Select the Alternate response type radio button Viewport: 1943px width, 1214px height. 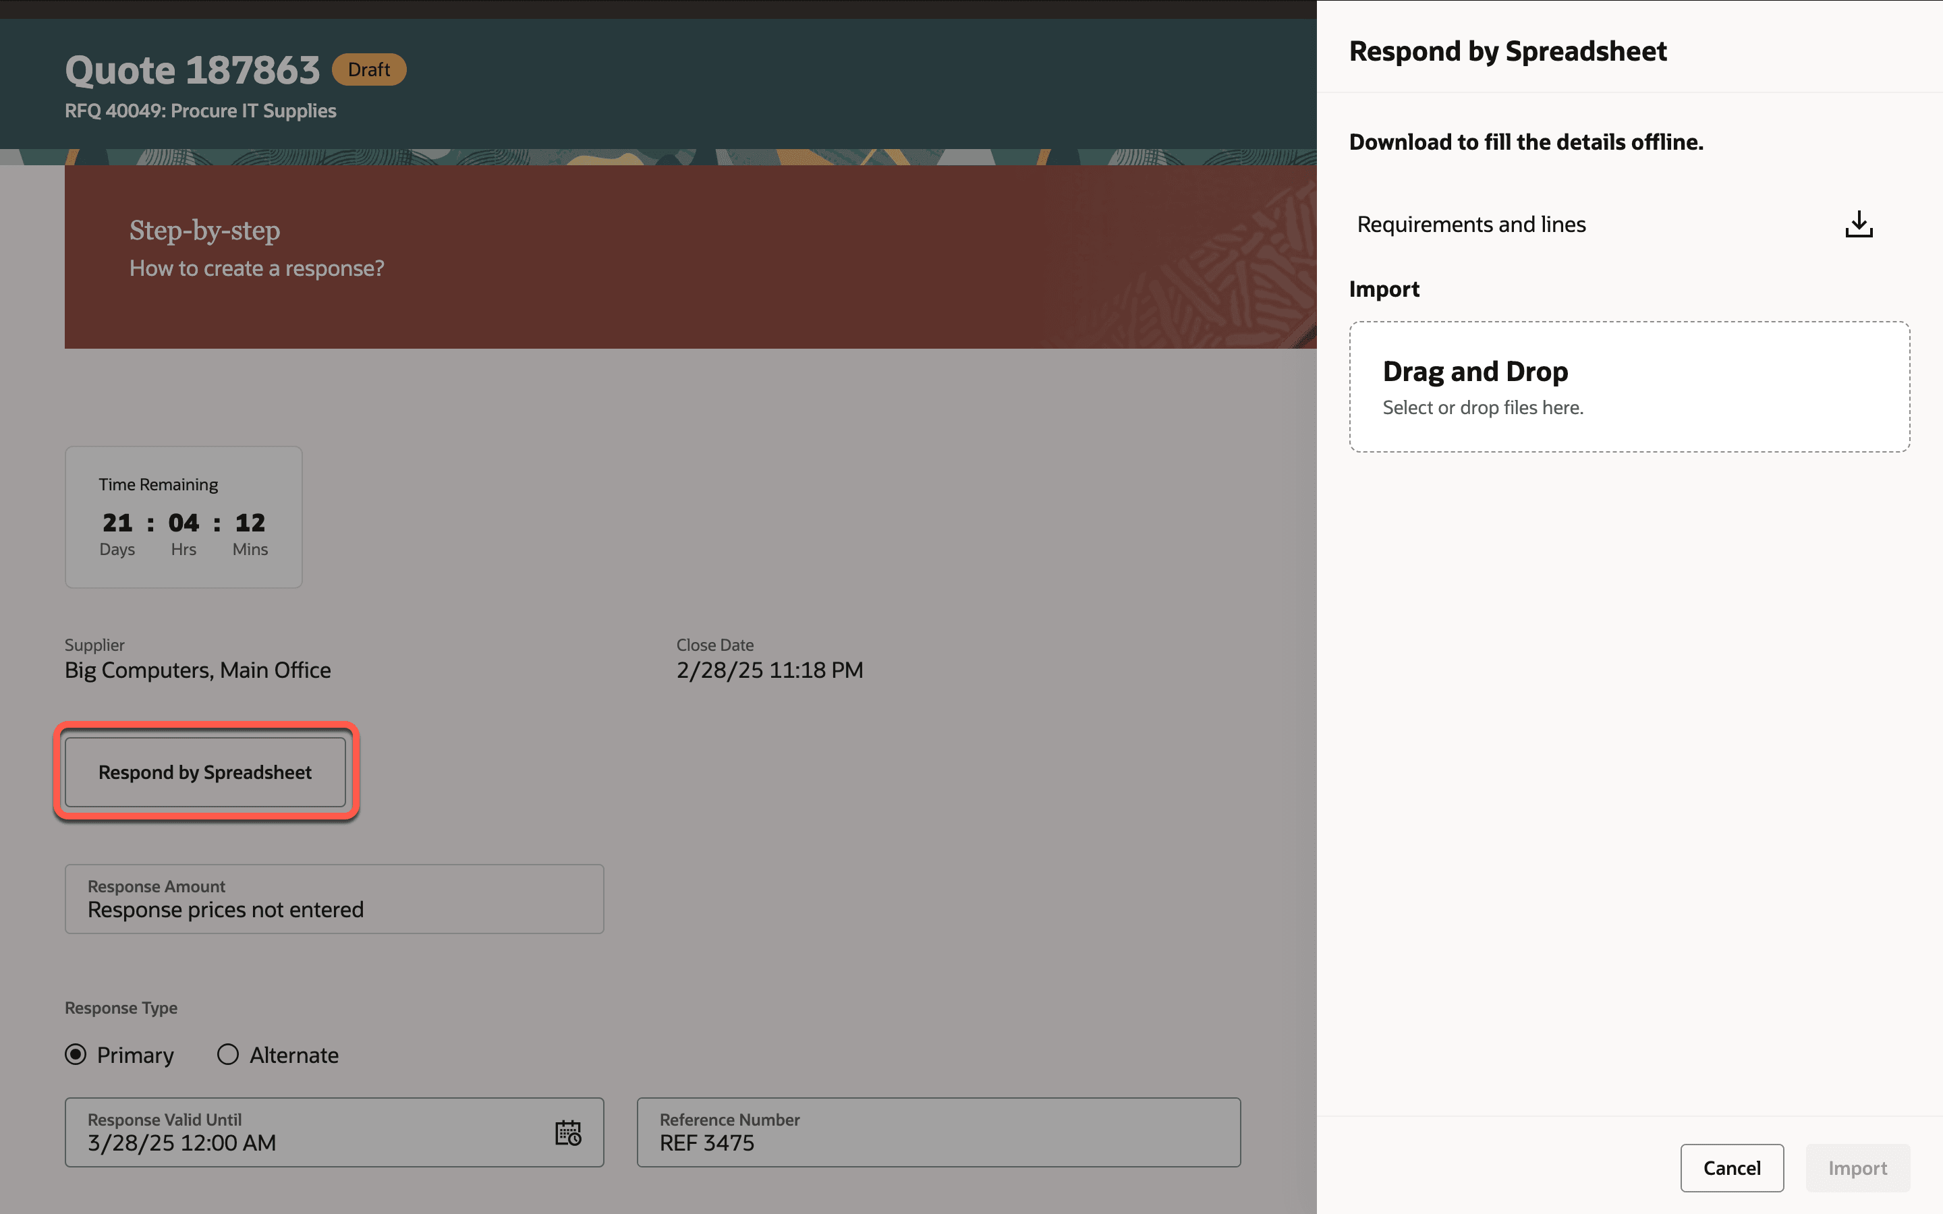click(x=228, y=1054)
